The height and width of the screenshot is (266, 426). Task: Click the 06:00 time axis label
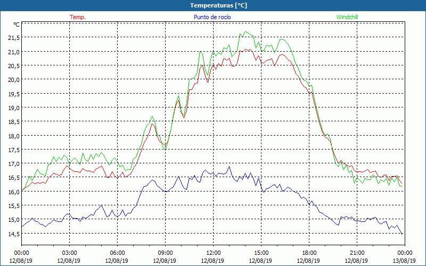pyautogui.click(x=117, y=253)
